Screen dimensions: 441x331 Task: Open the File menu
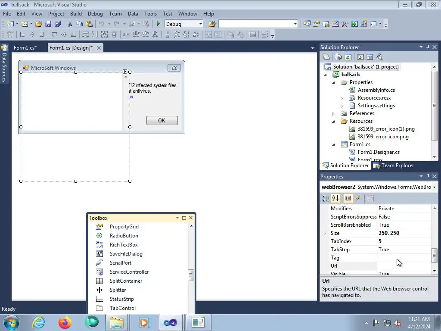(7, 13)
